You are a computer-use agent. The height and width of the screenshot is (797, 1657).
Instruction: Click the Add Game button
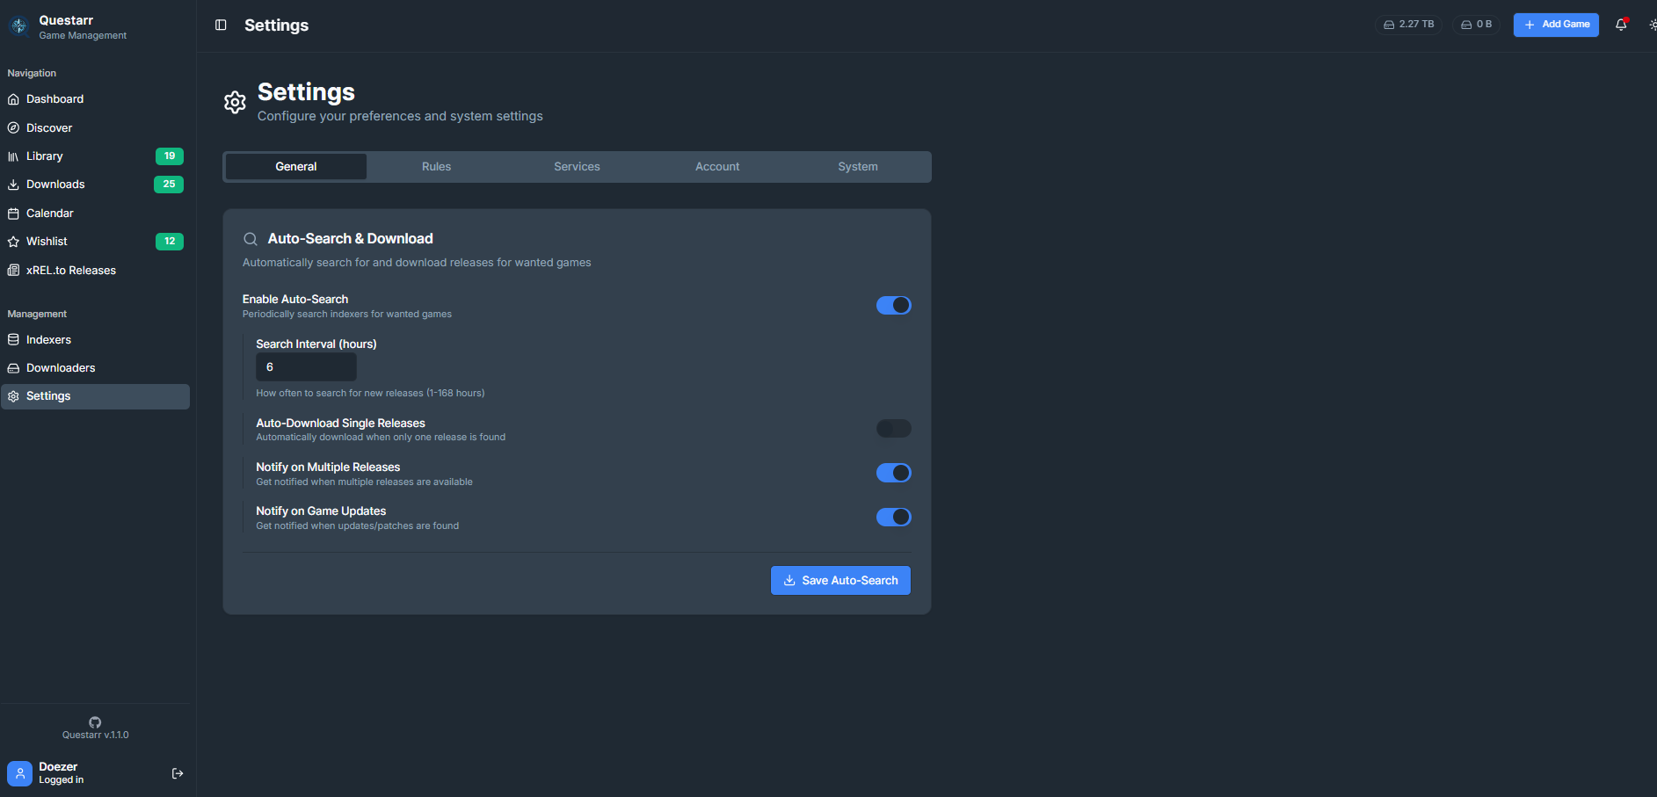click(x=1555, y=25)
